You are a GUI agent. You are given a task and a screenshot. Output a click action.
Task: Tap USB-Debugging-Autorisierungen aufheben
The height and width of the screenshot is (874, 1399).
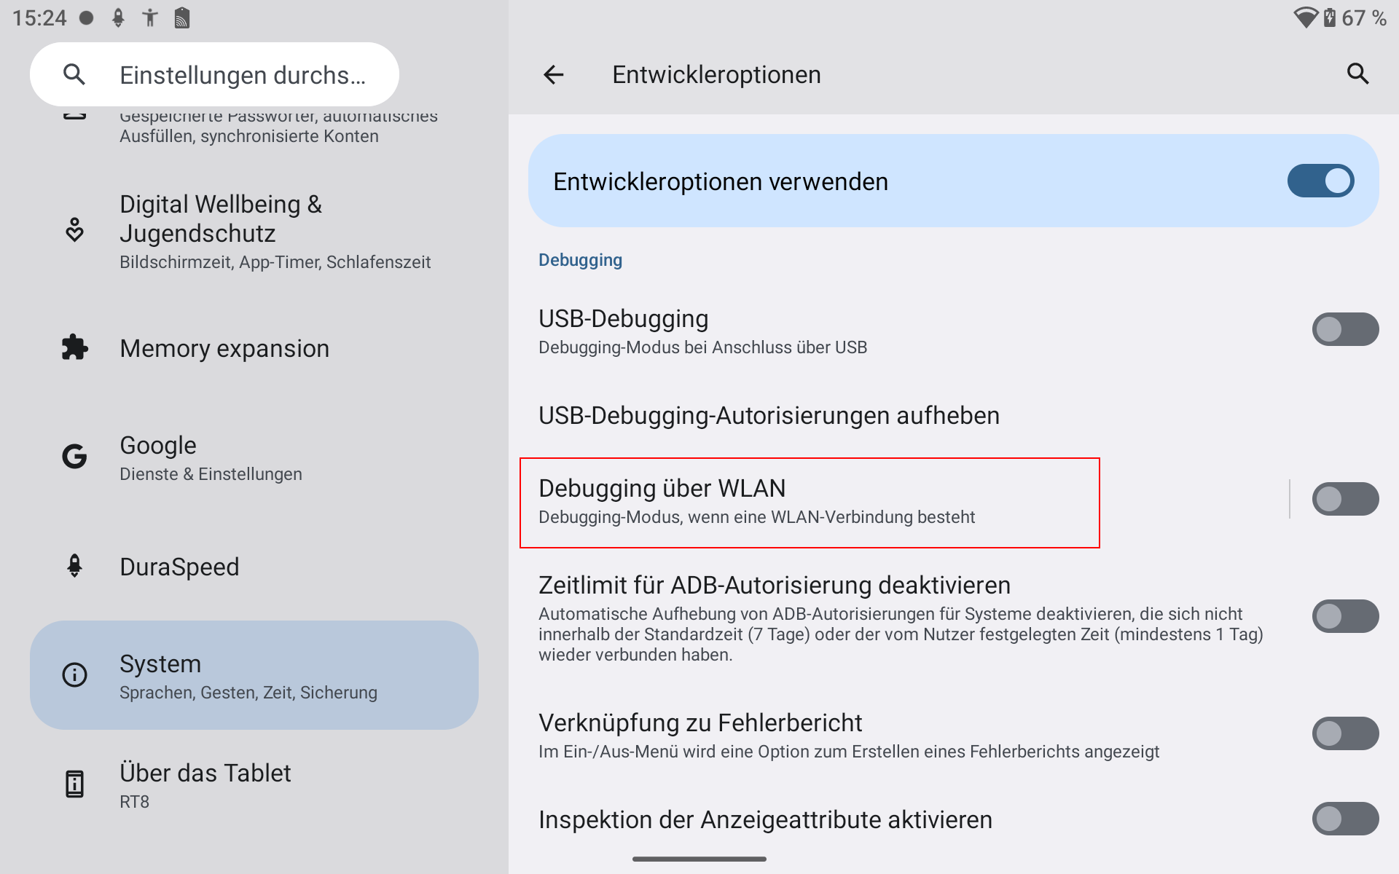click(x=769, y=415)
